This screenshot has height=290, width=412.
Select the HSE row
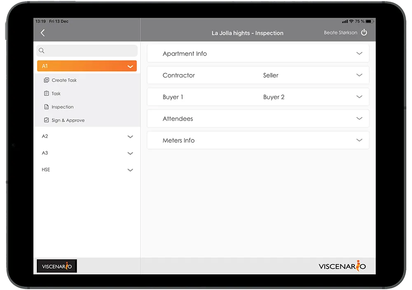click(87, 169)
